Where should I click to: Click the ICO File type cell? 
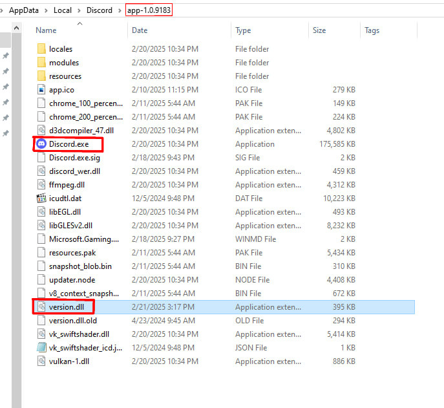(x=248, y=89)
